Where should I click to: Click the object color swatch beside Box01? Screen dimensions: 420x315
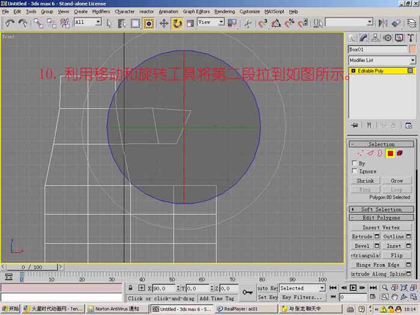pyautogui.click(x=413, y=50)
